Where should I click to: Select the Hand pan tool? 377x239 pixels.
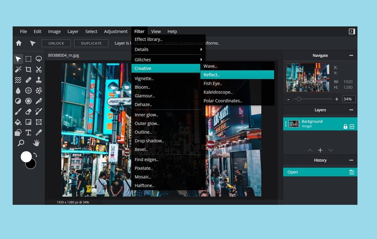tap(36, 143)
